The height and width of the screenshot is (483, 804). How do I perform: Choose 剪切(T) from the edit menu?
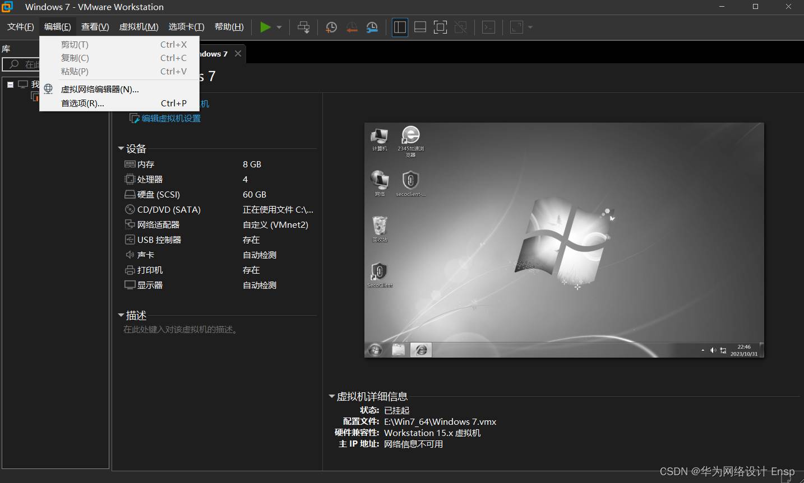tap(119, 45)
